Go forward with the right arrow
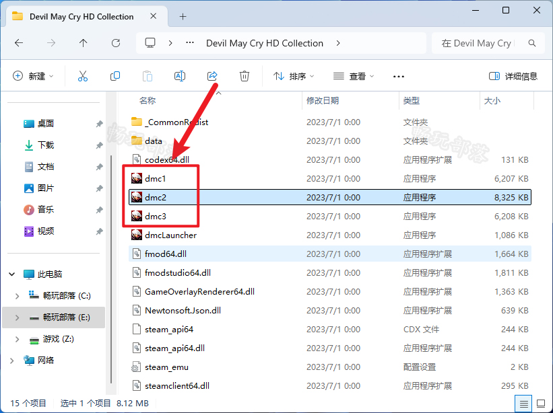553x413 pixels. (x=51, y=43)
